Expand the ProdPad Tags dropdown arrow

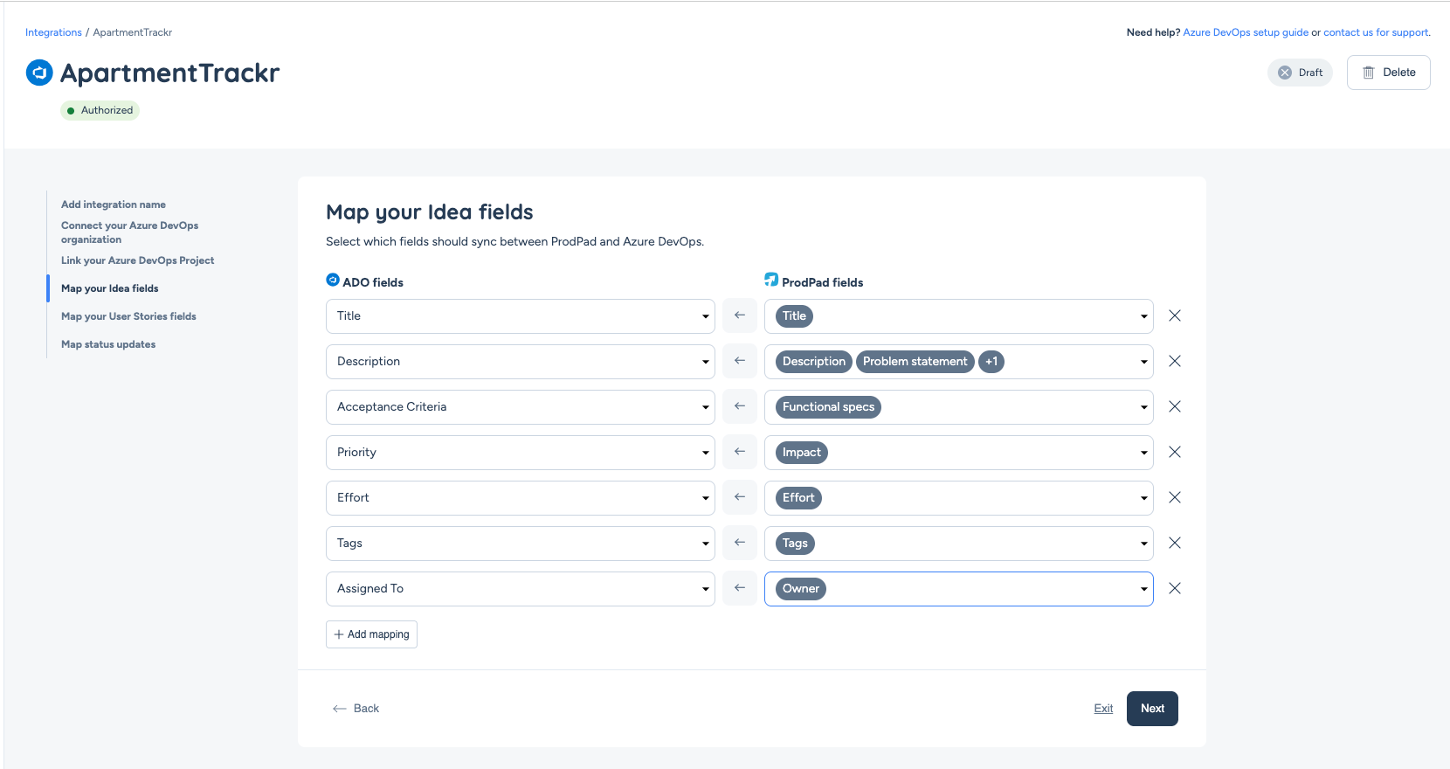pyautogui.click(x=1143, y=544)
